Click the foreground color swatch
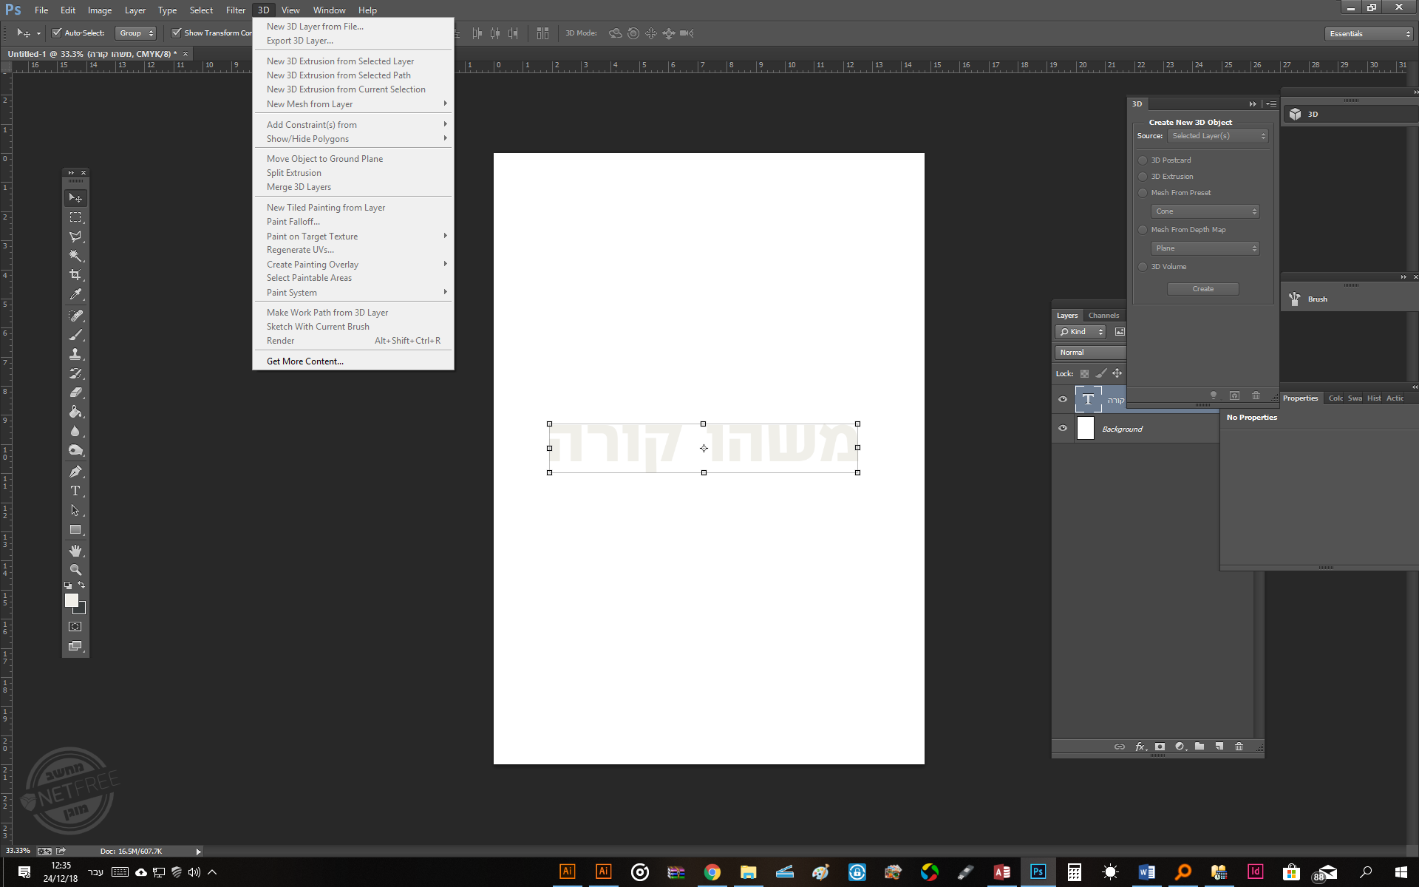Screen dimensions: 1419x887 coord(71,600)
